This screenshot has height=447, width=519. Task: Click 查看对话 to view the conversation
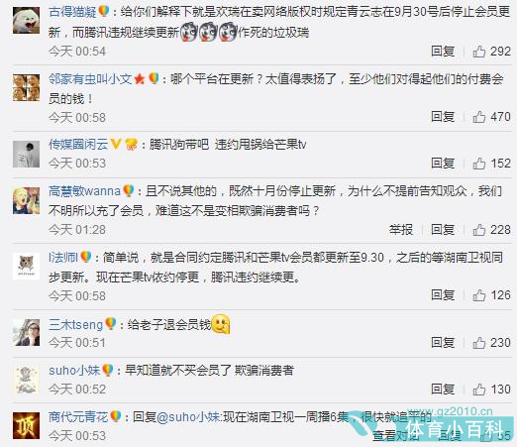pos(396,436)
